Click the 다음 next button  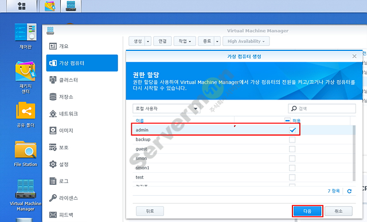click(x=307, y=211)
